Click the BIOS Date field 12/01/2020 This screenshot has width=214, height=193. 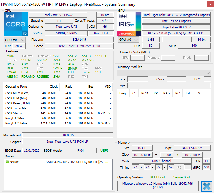pos(32,151)
